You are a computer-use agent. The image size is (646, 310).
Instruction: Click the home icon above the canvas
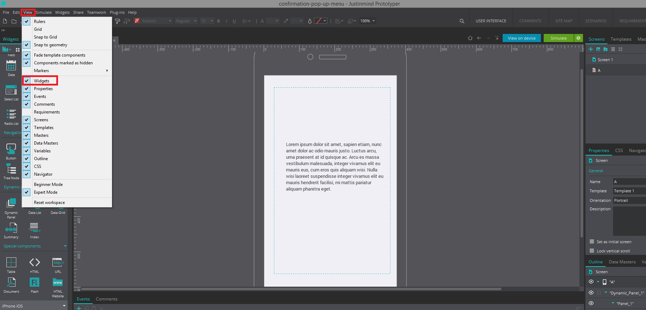(470, 38)
